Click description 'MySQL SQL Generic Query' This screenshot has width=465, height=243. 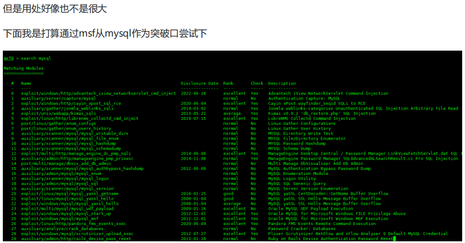pos(297,184)
